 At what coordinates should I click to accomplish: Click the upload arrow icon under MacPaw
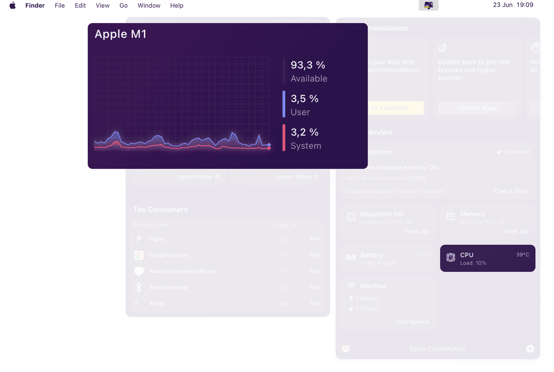click(351, 298)
